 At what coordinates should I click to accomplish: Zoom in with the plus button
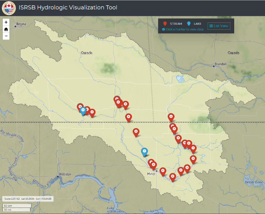tap(6, 22)
